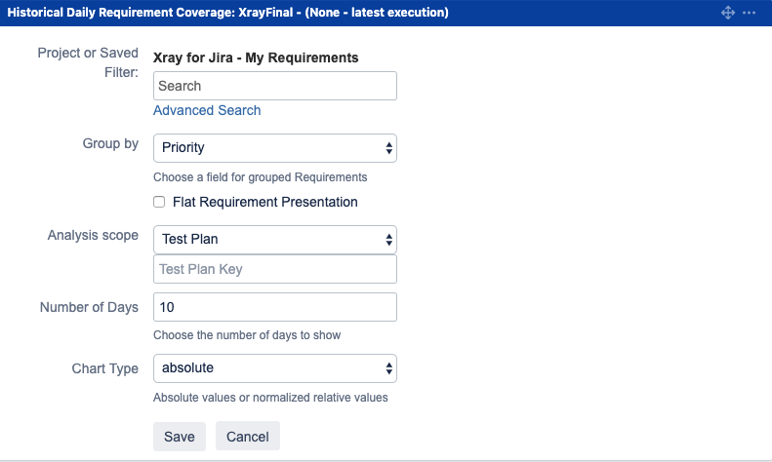
Task: Click the Chart Type label
Action: point(104,368)
